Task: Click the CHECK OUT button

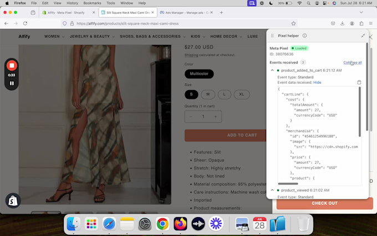Action: [x=324, y=203]
